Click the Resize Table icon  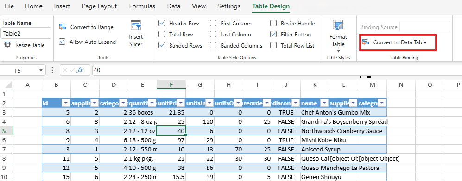[x=7, y=45]
